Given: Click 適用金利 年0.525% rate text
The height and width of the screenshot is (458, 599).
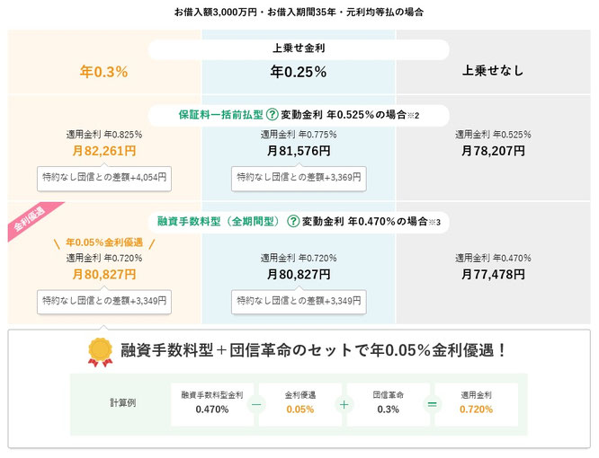Looking at the screenshot, I should click(x=493, y=135).
